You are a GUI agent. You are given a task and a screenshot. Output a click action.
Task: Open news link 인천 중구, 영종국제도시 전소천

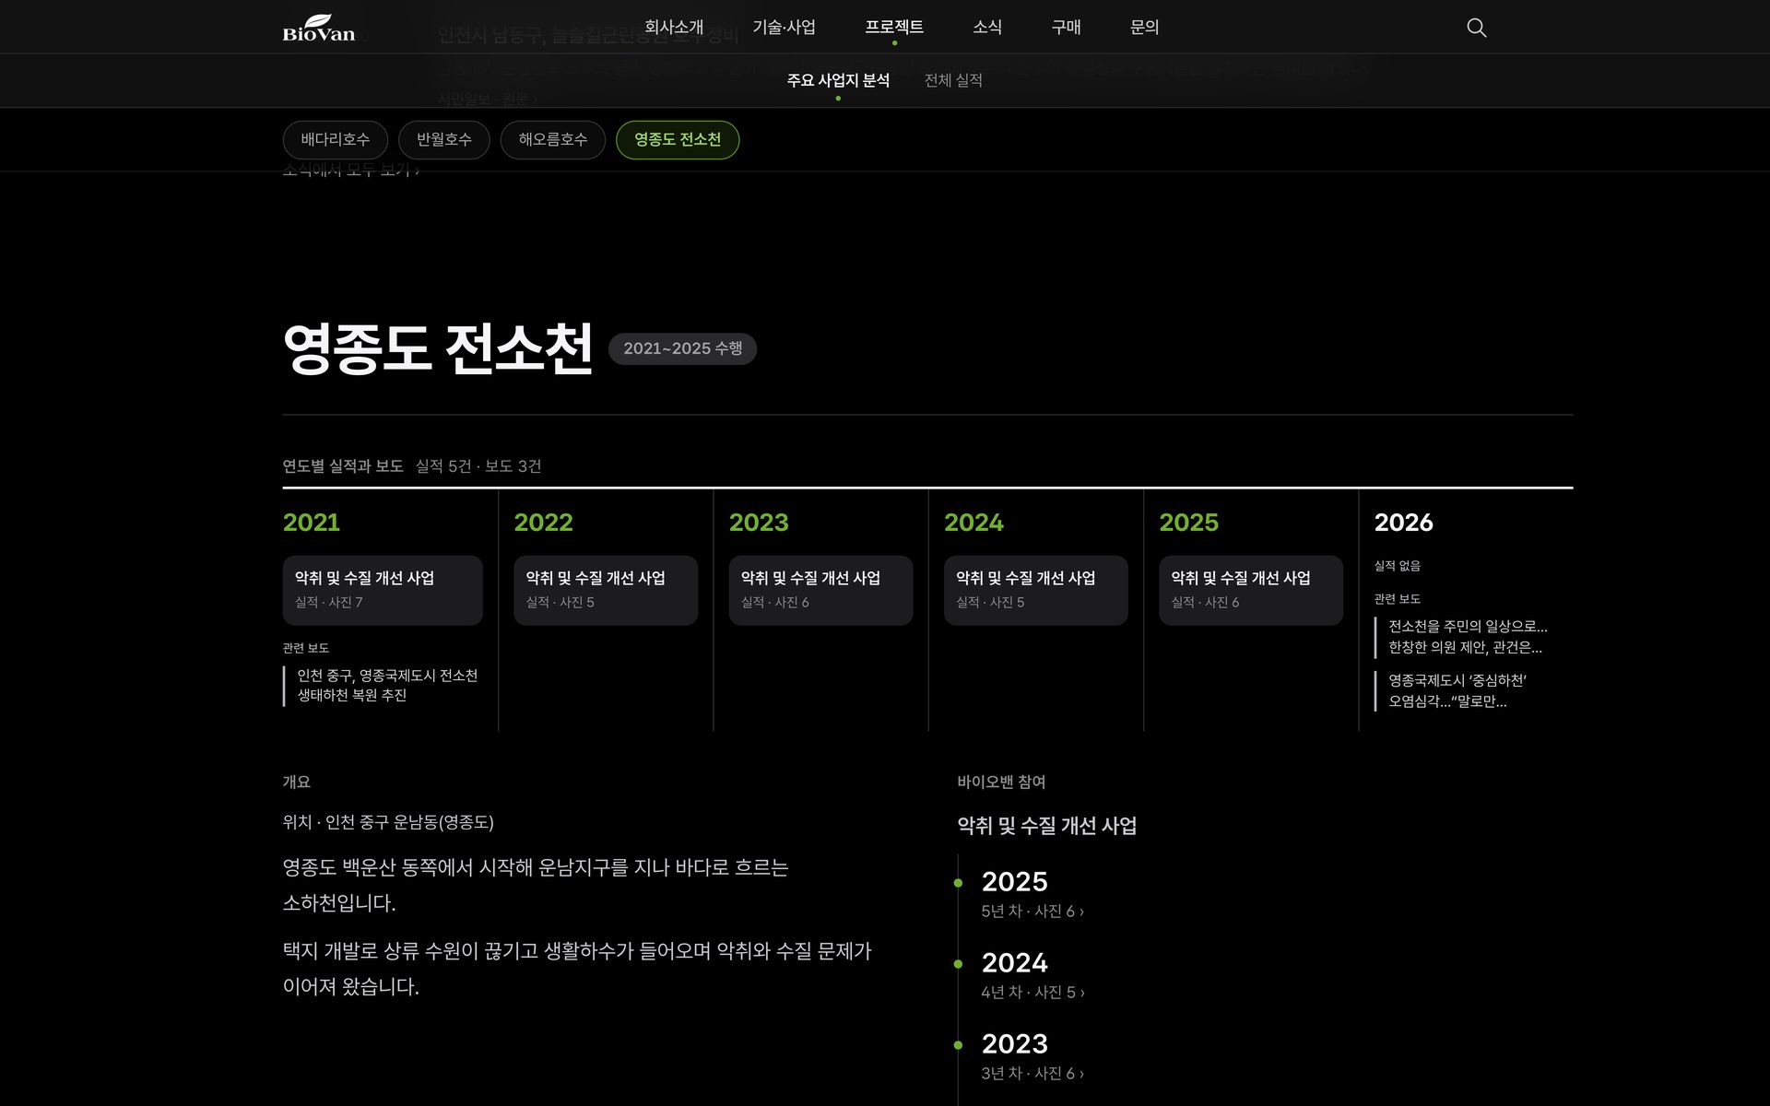click(x=387, y=686)
